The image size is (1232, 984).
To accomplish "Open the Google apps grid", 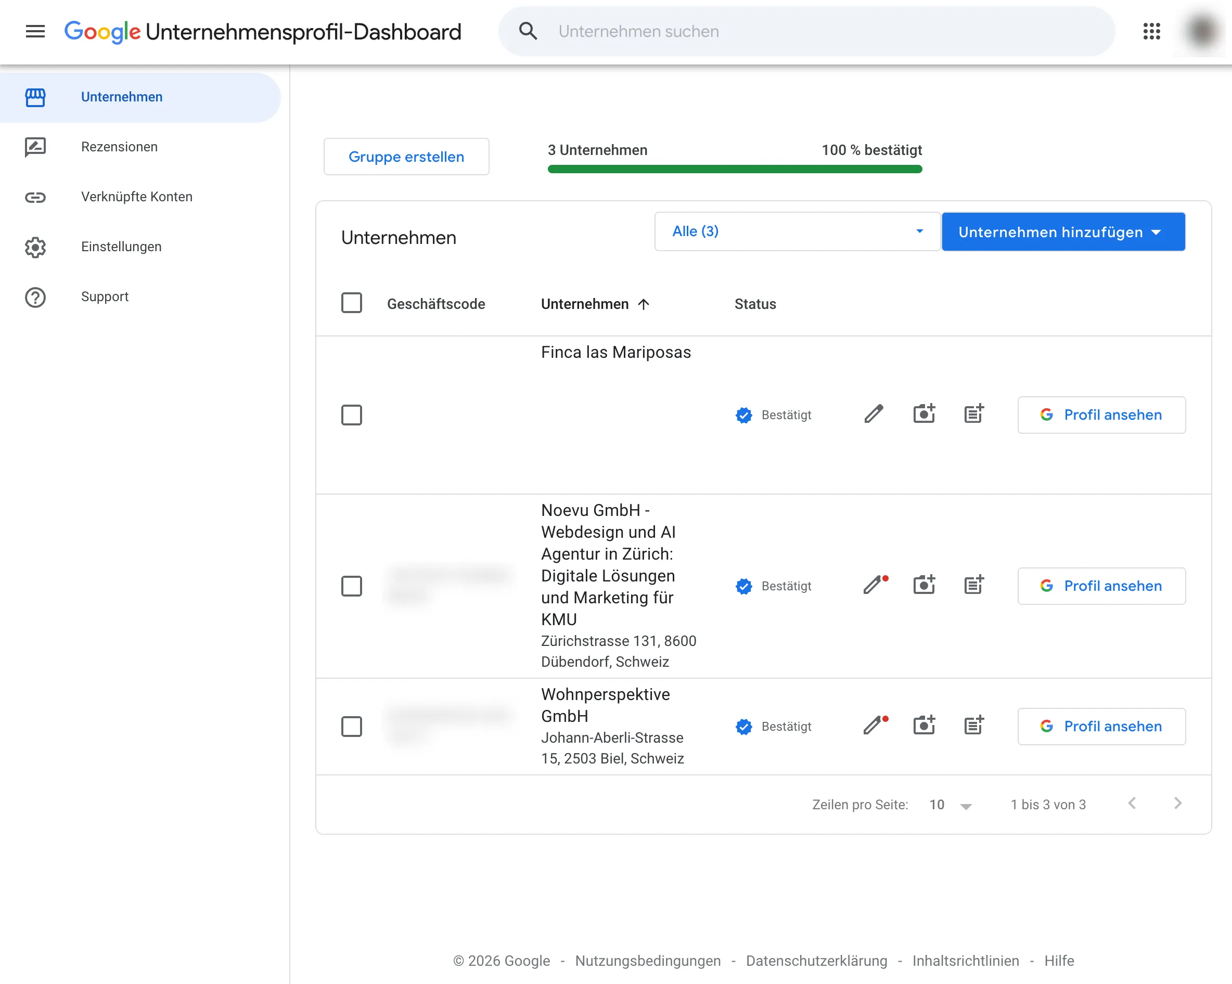I will point(1151,31).
